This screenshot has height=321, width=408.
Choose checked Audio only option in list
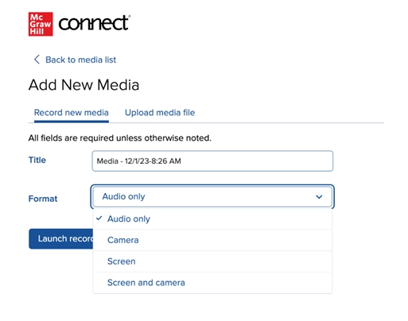(212, 219)
